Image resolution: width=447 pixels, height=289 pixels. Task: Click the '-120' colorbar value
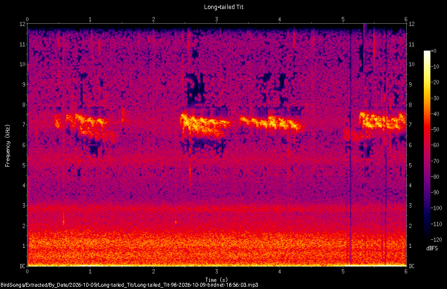[x=437, y=240]
